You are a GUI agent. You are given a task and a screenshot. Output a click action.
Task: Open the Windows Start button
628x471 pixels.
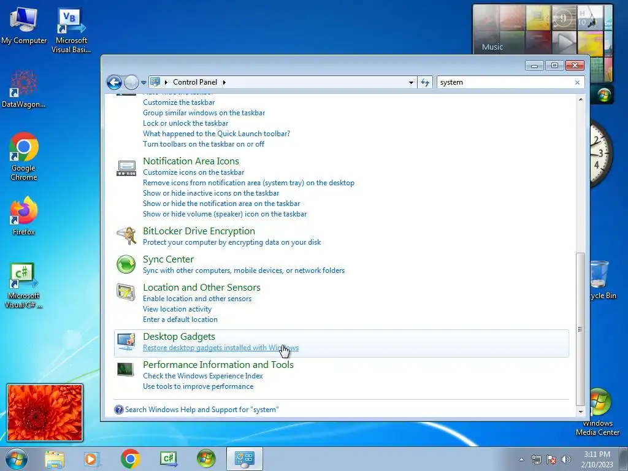pyautogui.click(x=17, y=459)
